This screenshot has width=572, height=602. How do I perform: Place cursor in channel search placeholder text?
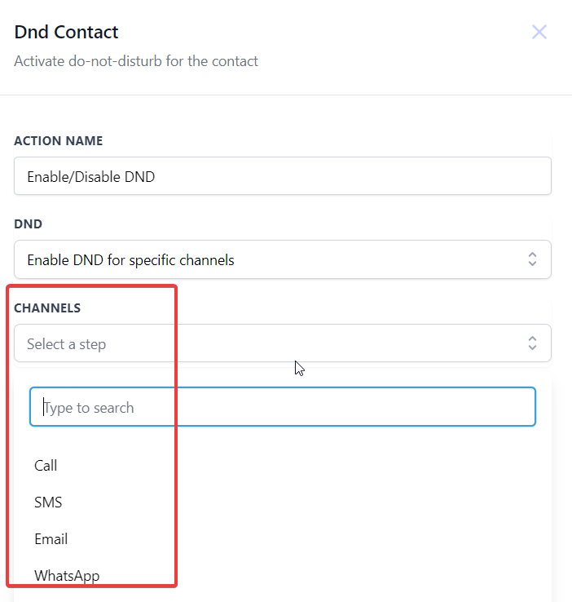(x=89, y=408)
